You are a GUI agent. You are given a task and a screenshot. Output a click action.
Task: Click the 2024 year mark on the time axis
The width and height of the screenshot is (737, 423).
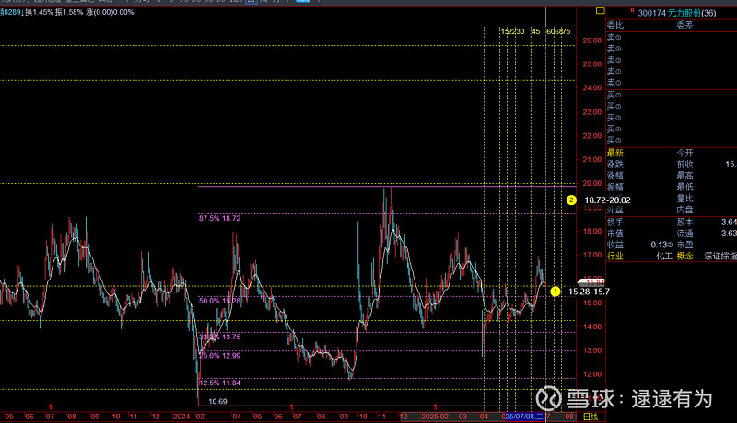point(181,417)
